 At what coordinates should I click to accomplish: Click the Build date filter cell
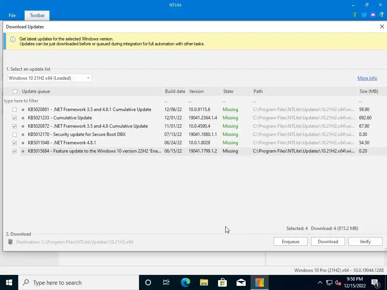[175, 100]
